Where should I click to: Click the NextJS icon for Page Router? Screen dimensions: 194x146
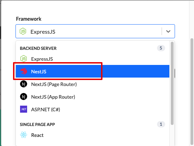tap(24, 84)
